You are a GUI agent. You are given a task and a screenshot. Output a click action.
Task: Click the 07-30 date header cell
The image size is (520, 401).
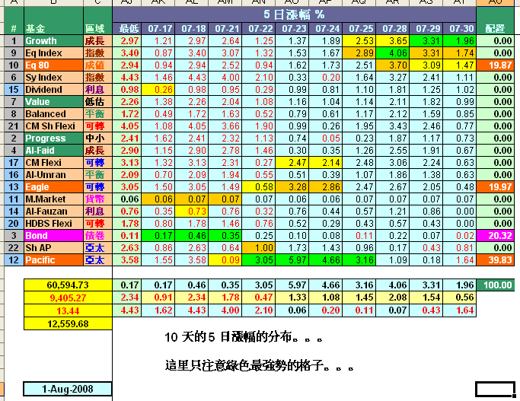[x=460, y=28]
